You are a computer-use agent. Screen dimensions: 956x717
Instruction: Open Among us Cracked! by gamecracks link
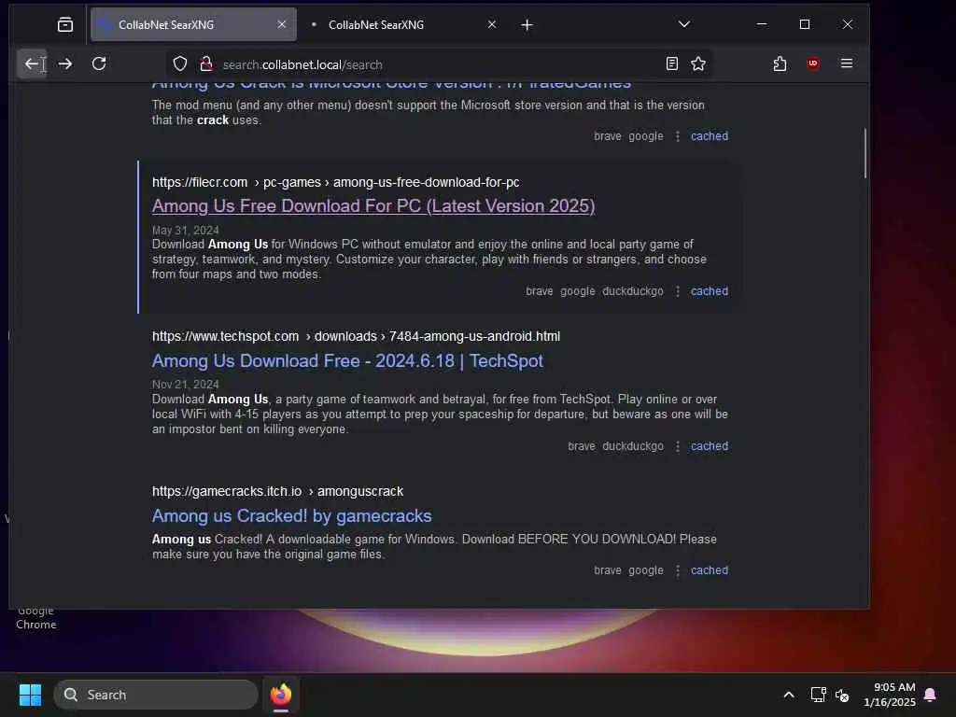(x=291, y=515)
